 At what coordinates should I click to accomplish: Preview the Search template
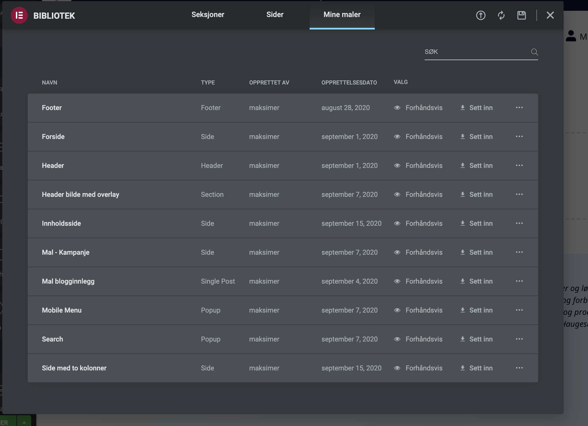point(418,339)
